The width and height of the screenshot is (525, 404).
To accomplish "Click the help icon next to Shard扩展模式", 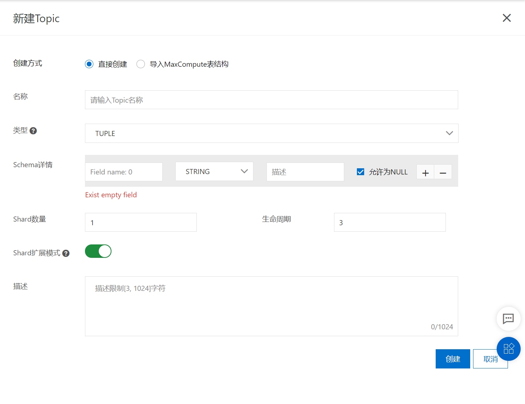I will tap(66, 253).
